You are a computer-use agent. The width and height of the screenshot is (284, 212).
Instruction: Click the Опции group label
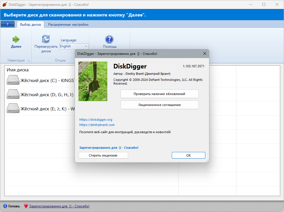(x=60, y=60)
